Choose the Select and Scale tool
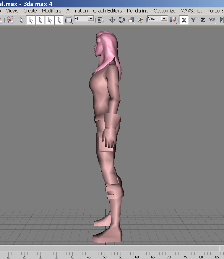This screenshot has height=259, width=224. (131, 20)
